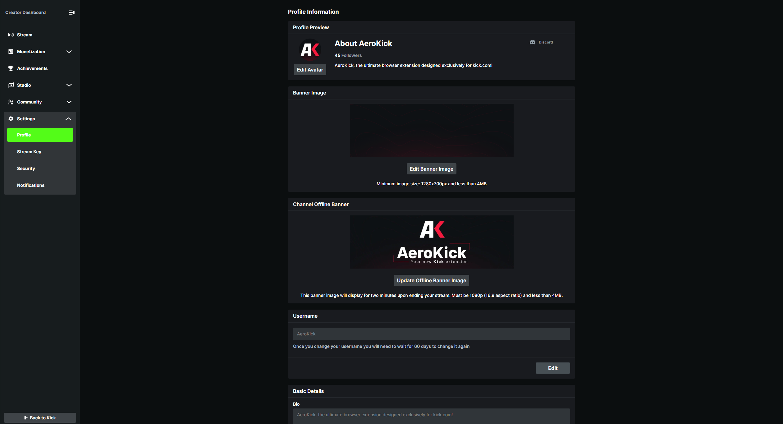Screen dimensions: 783x424
Task: Open the Notifications settings
Action: [x=40, y=185]
